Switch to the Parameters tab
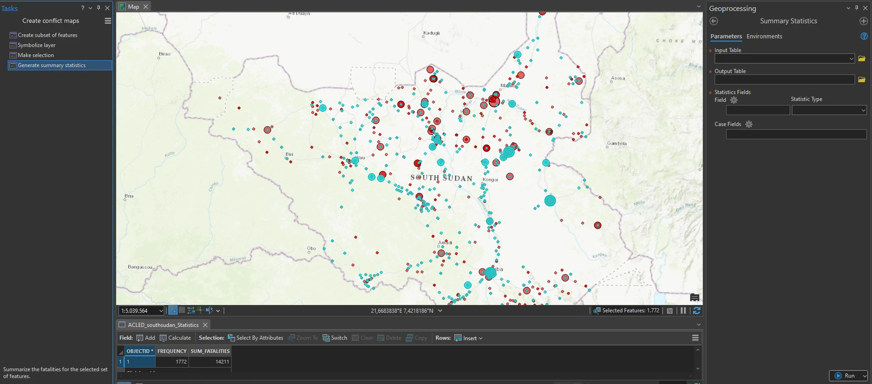Viewport: 872px width, 384px height. click(x=726, y=37)
